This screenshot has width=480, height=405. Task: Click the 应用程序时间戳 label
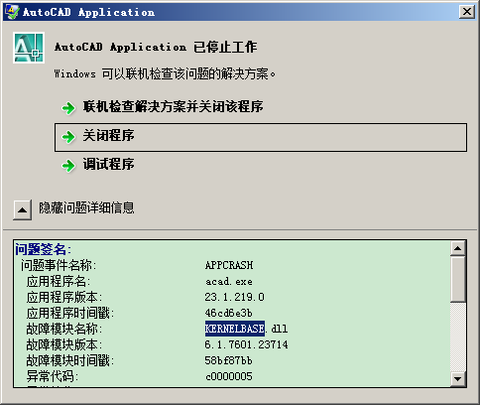(70, 313)
